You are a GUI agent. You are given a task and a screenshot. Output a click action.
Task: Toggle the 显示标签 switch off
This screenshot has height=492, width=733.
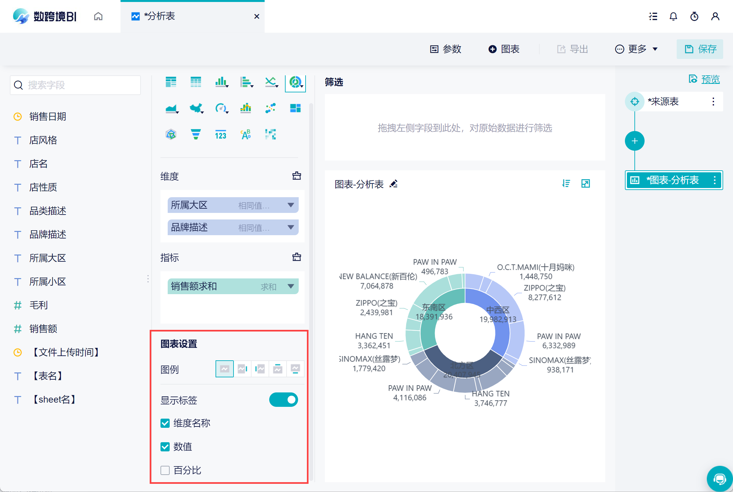[283, 400]
